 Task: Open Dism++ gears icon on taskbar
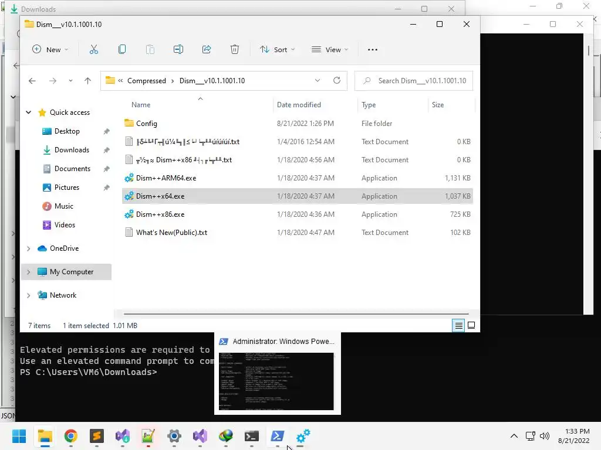coord(303,436)
